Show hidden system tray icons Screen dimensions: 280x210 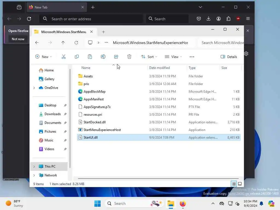pos(213,203)
